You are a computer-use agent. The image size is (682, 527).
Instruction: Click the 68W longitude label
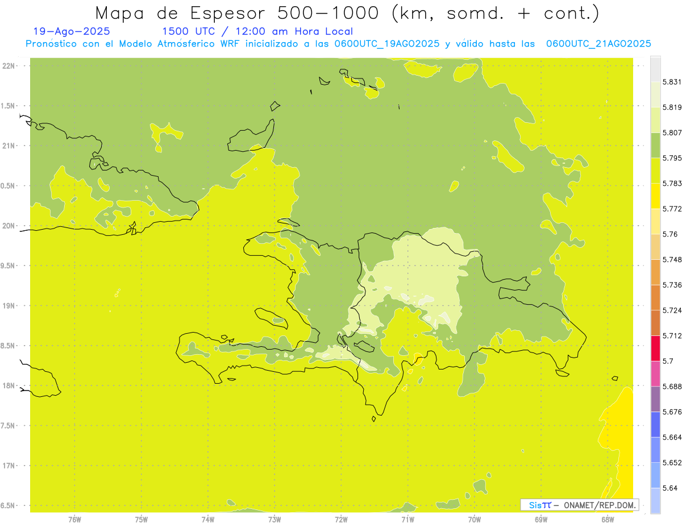click(608, 519)
